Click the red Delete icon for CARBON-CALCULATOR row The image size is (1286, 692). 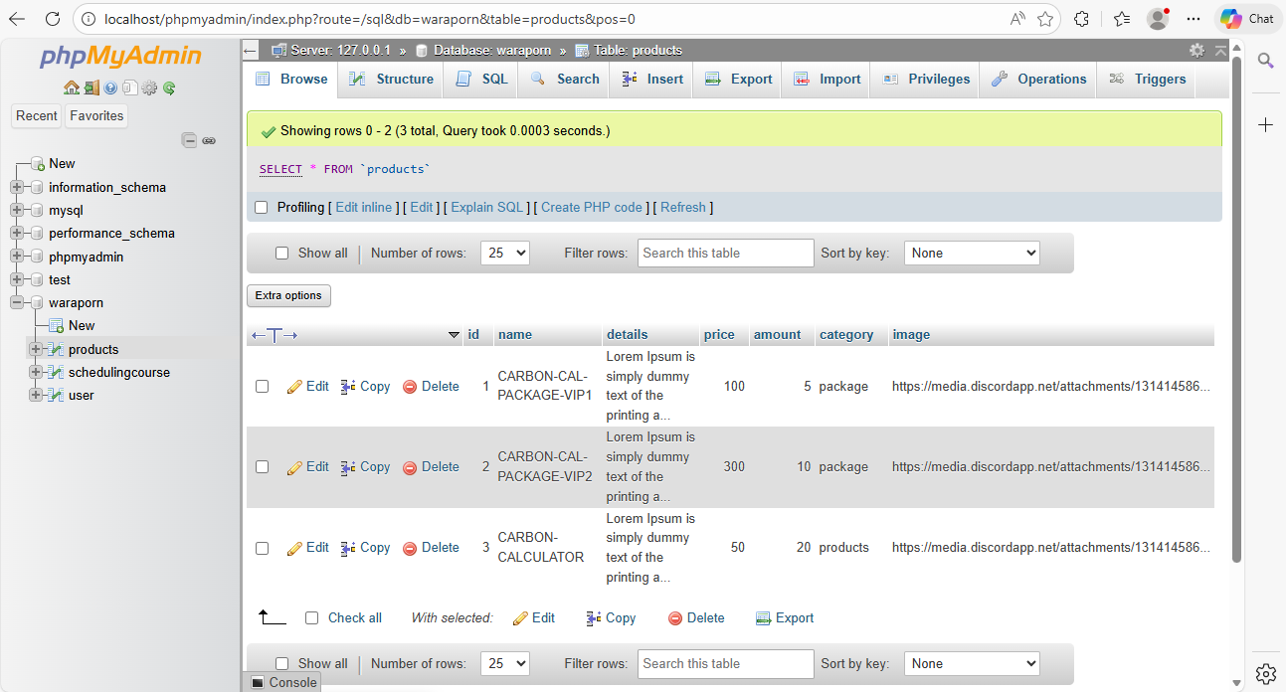point(410,548)
